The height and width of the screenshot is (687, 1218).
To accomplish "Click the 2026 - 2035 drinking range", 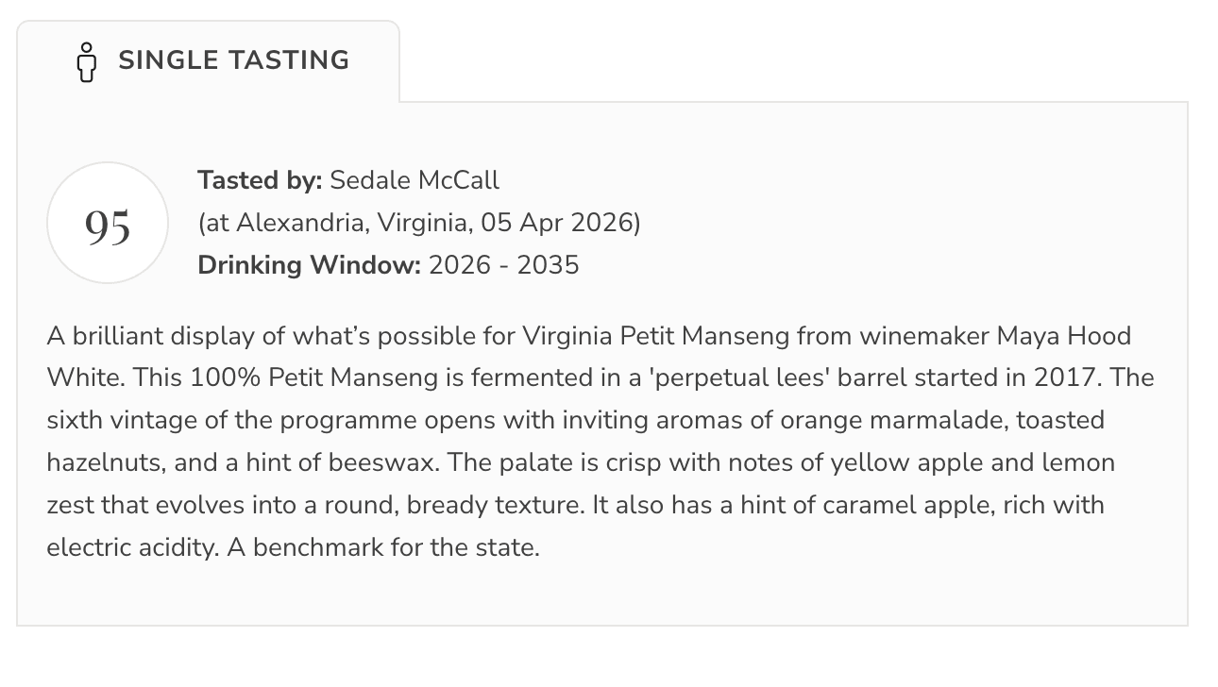I will click(x=503, y=265).
